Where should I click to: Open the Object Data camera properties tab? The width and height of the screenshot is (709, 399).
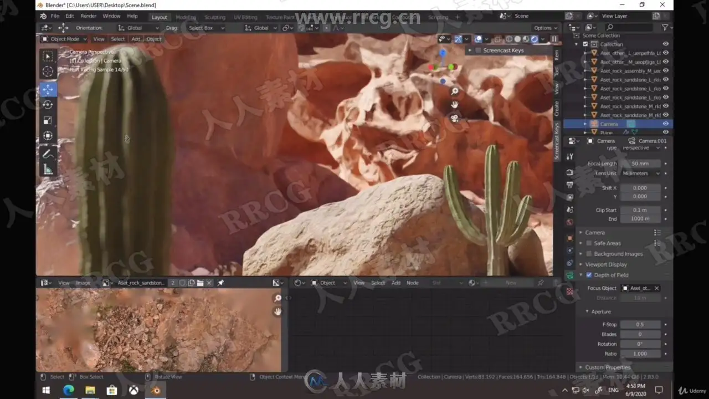(x=569, y=275)
